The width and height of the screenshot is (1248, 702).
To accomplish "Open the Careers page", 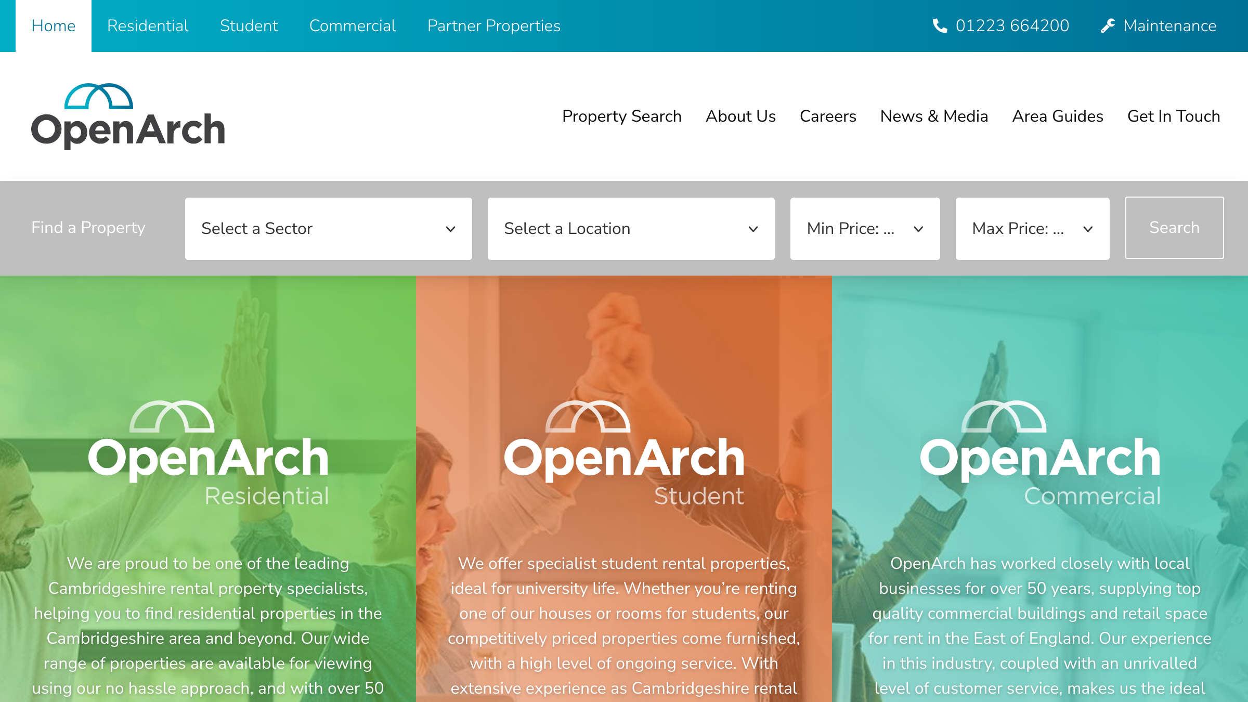I will point(828,116).
